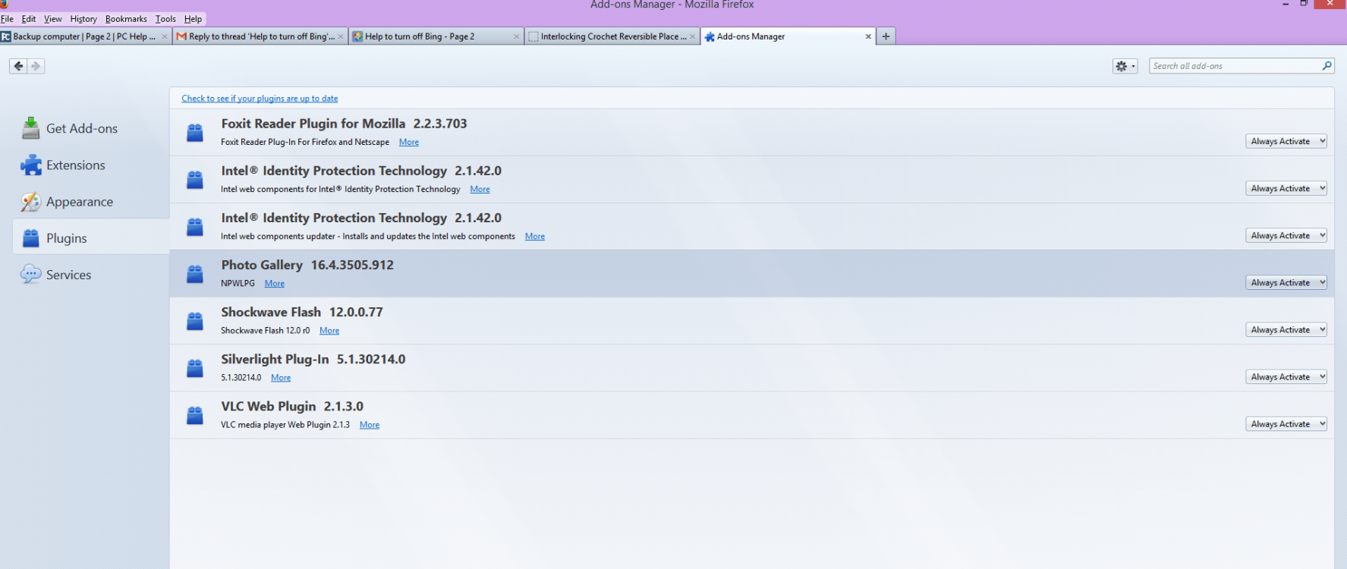The height and width of the screenshot is (569, 1347).
Task: Click the Services speech bubble icon
Action: [x=30, y=274]
